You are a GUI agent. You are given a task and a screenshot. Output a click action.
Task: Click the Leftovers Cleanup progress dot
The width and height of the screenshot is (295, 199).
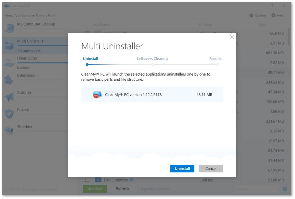[152, 65]
